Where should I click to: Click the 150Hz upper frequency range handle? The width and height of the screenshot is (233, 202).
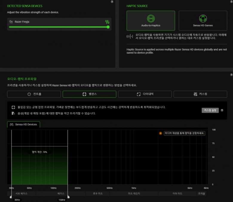[68, 197]
